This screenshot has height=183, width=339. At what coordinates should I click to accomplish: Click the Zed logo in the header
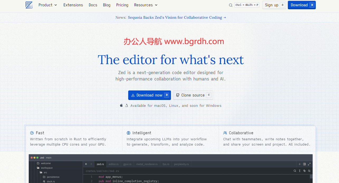coord(29,5)
